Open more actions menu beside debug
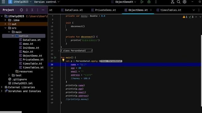 click(156, 2)
